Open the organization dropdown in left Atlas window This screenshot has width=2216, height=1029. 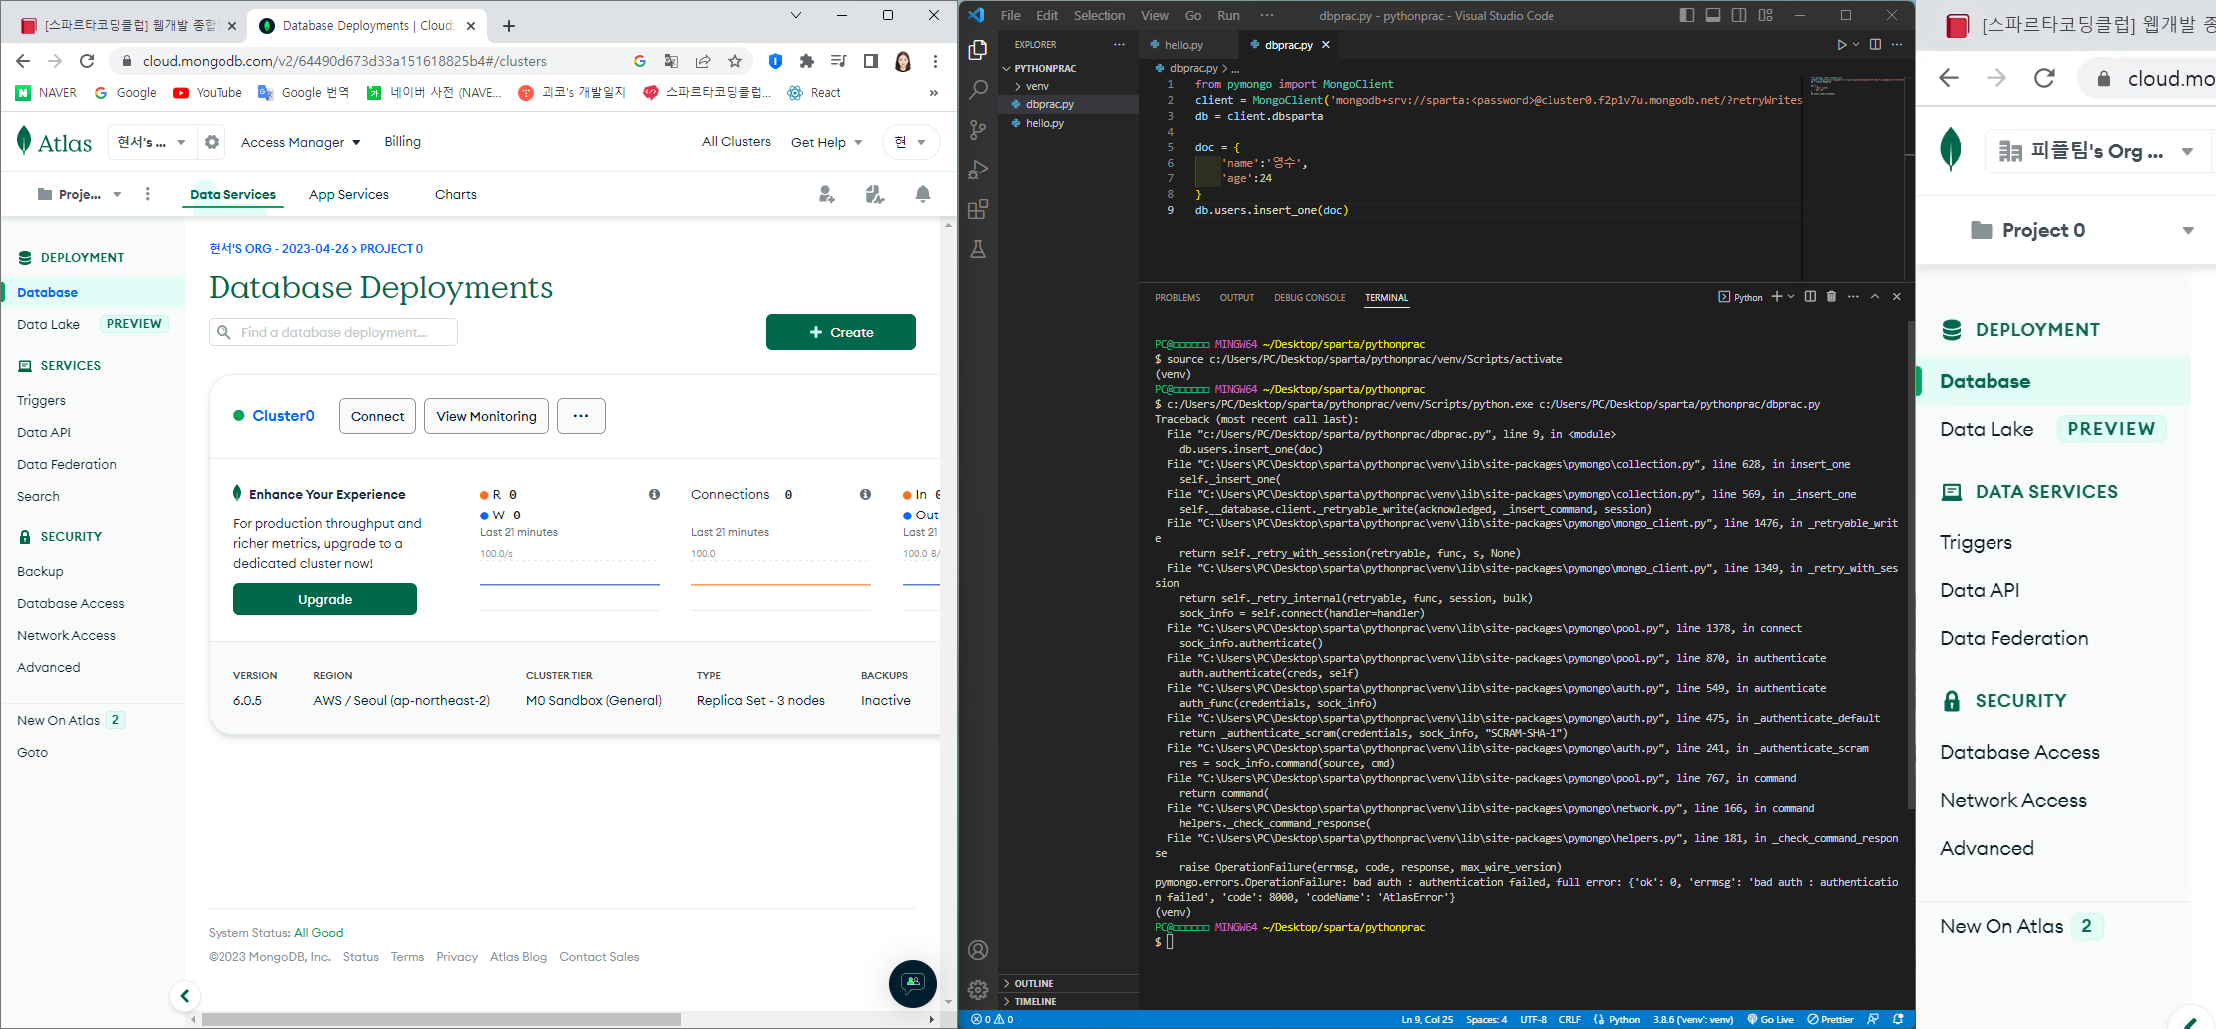tap(152, 142)
